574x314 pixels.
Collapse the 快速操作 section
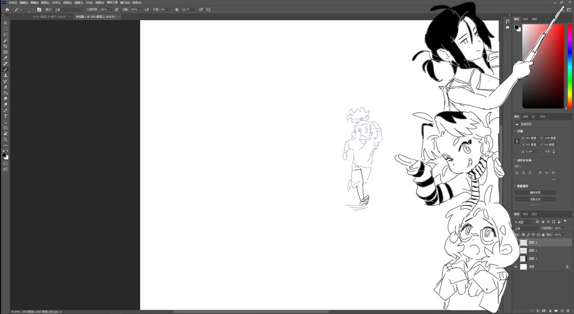click(x=516, y=186)
